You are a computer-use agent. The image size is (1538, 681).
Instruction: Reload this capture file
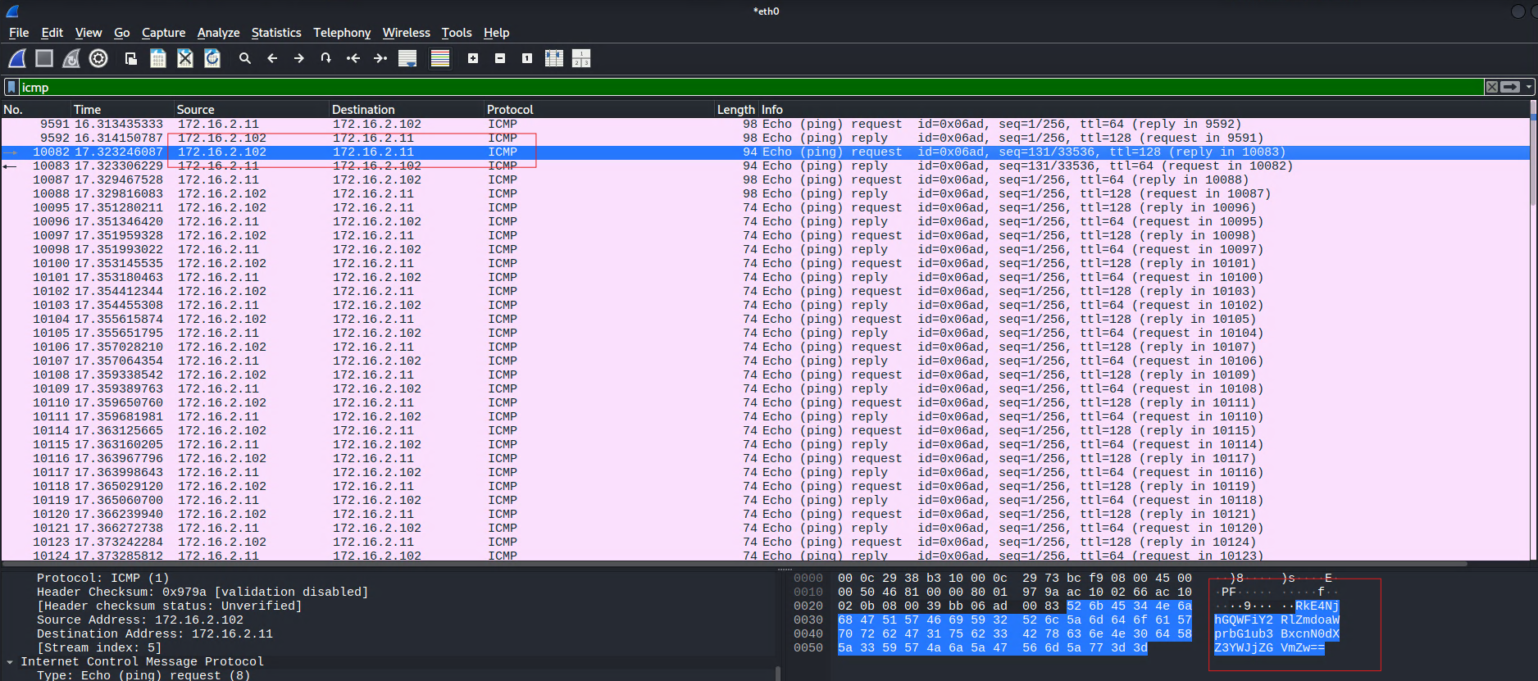[212, 58]
